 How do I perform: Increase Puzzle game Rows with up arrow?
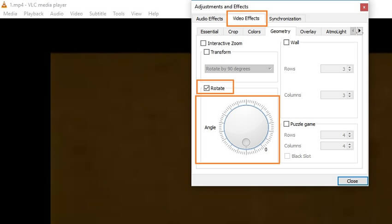pos(350,133)
